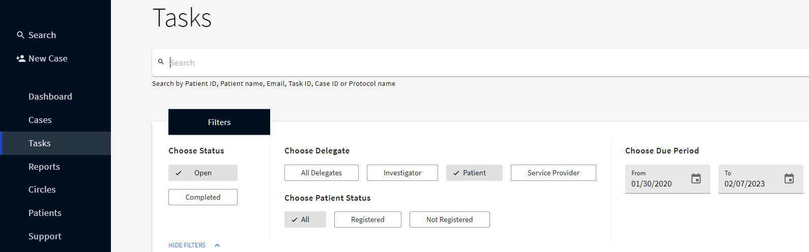This screenshot has width=809, height=252.
Task: Click the chevron-up icon next to Hide Filters
Action: [x=217, y=245]
